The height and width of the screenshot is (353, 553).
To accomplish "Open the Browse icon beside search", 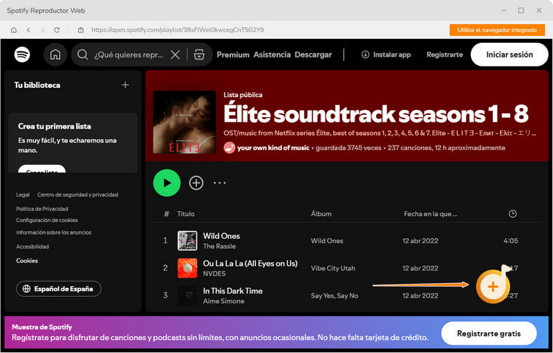I will [199, 55].
